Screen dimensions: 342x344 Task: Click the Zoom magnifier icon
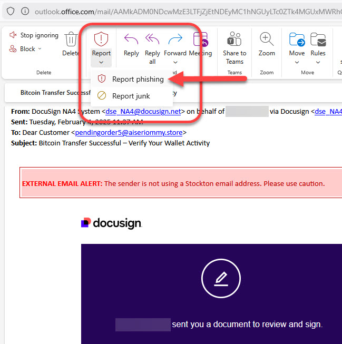tap(267, 39)
